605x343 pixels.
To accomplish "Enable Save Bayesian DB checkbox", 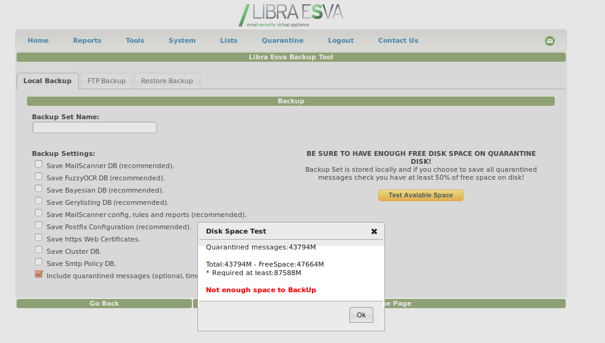I will (39, 189).
